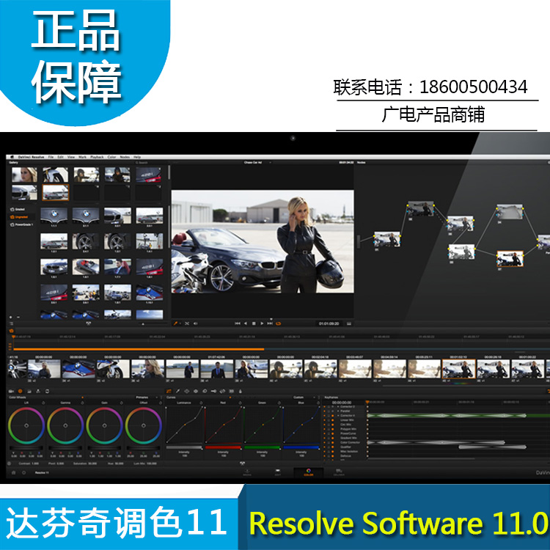Adjust the Red curve intensity slider
550x550 pixels.
[223, 447]
